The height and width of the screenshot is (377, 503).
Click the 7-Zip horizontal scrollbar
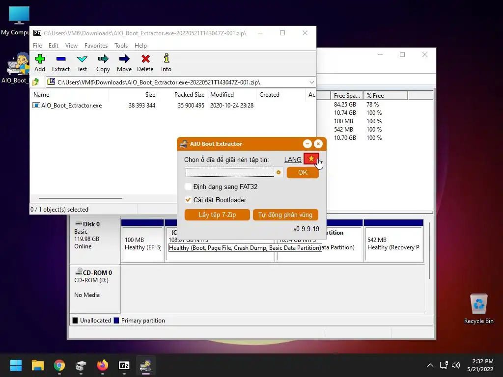pyautogui.click(x=80, y=198)
